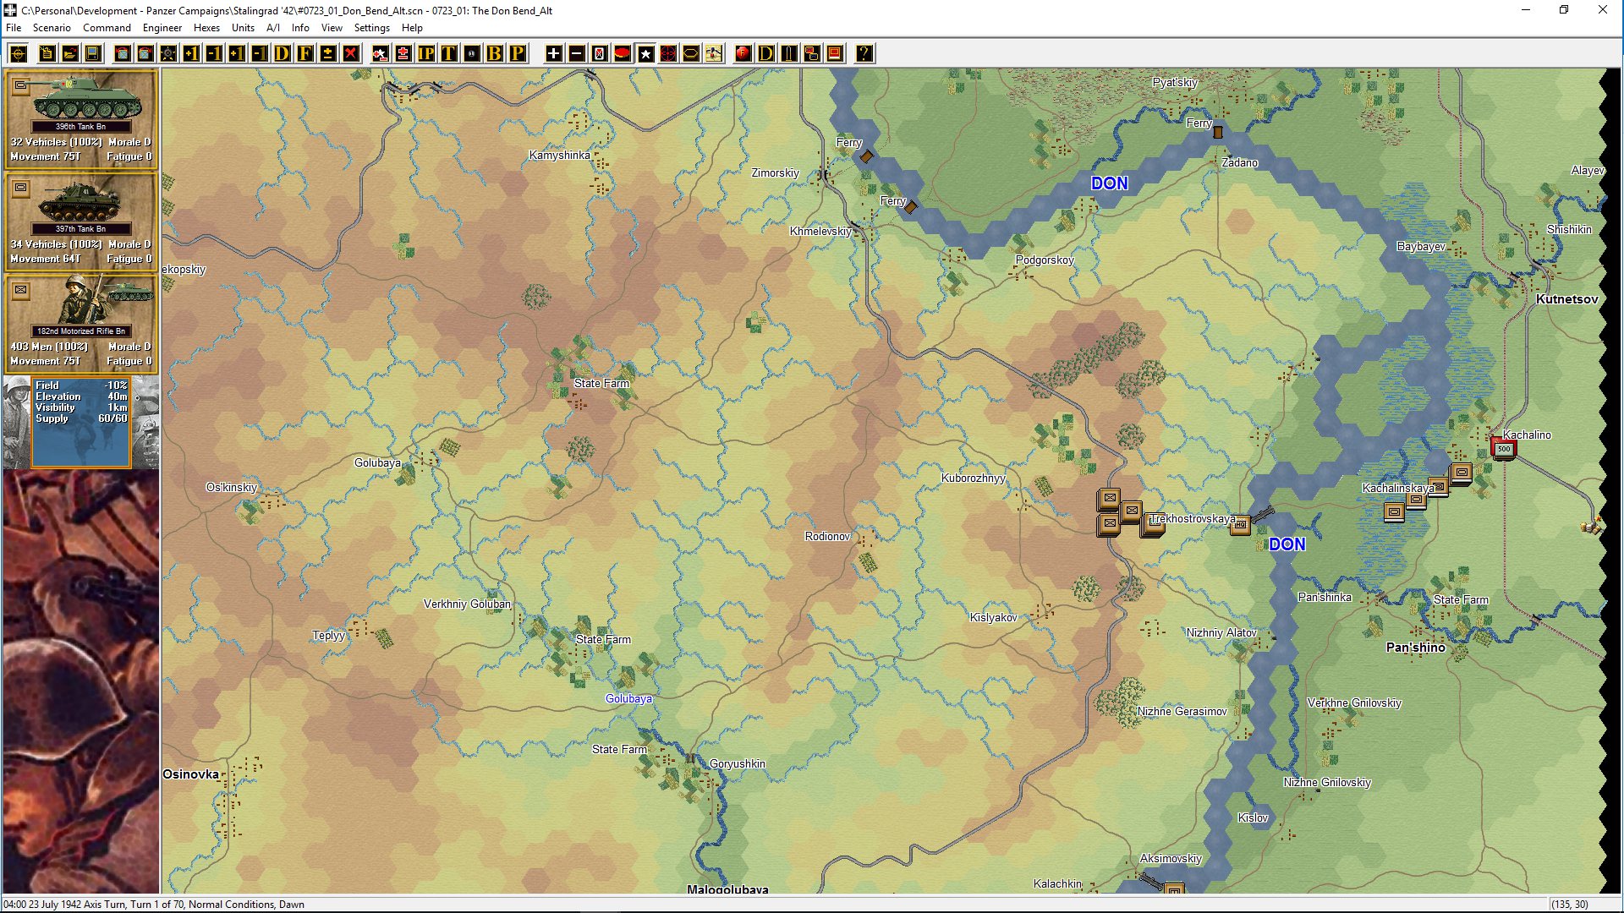Click the star-shaped compass toolbar icon
1624x913 pixels.
click(x=168, y=54)
